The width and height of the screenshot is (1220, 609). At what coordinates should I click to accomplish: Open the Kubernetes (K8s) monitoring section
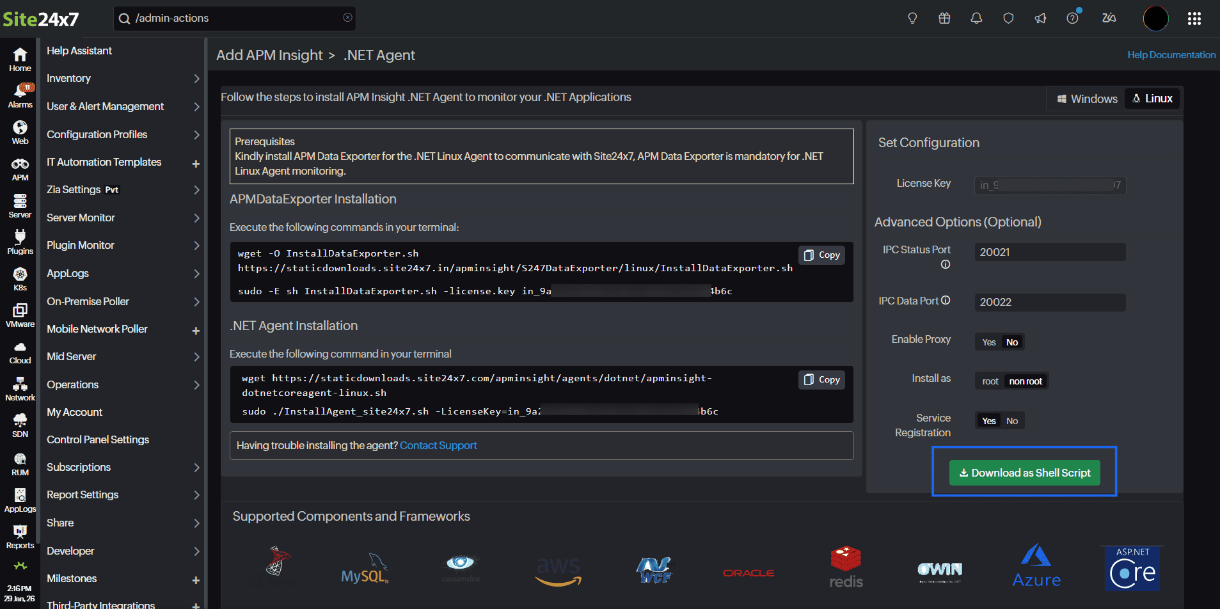19,278
